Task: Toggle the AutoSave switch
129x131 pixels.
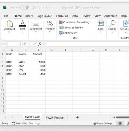Action: (x=25, y=8)
